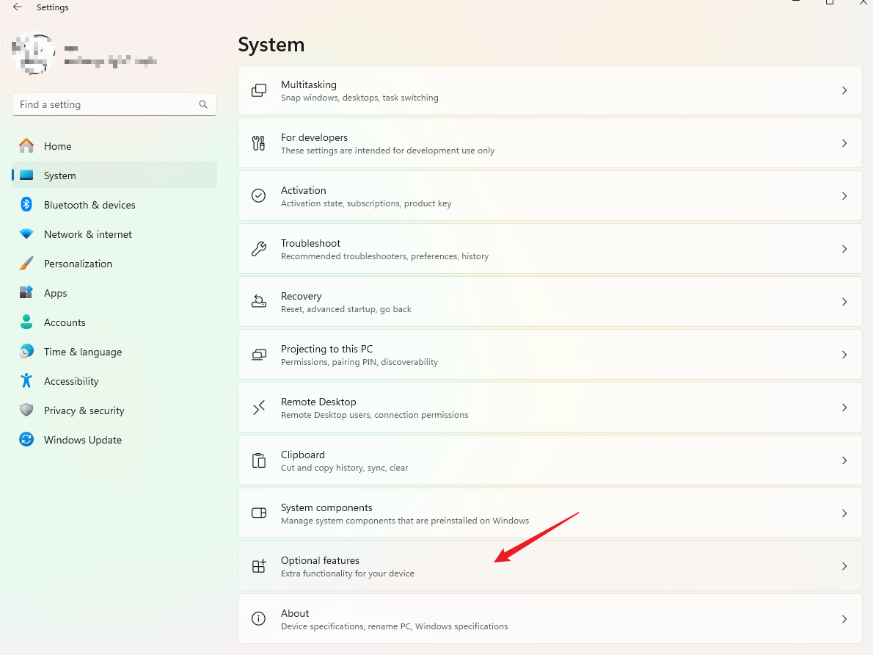Select Privacy & security label

(84, 410)
